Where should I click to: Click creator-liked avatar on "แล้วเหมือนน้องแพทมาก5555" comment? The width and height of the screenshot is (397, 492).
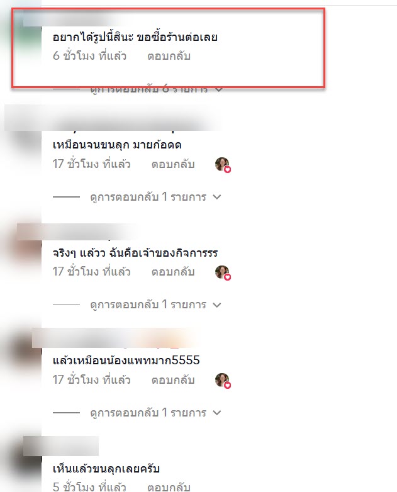(x=223, y=380)
